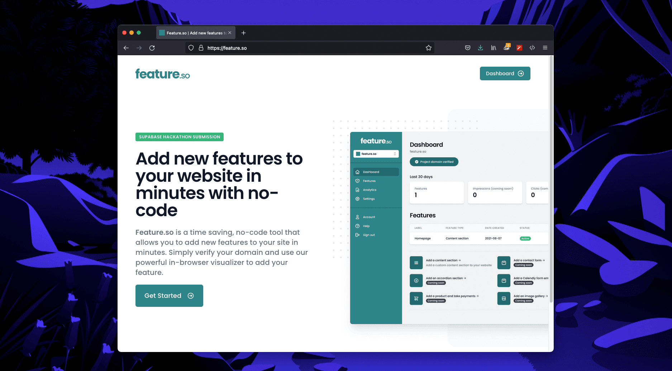Click the 2021-08-07 date cell

tap(493, 238)
